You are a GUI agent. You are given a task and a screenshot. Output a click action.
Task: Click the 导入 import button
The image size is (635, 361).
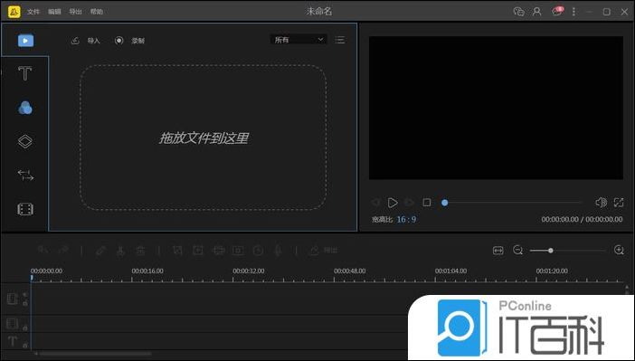[85, 41]
